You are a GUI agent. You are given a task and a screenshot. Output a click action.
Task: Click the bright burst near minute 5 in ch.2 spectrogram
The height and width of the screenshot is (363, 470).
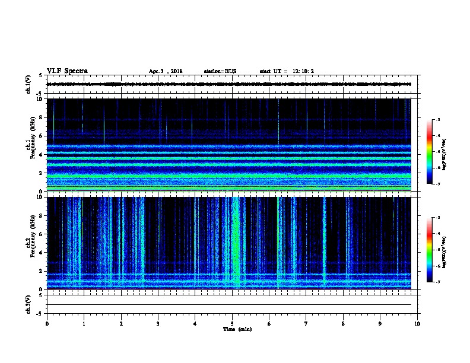[x=236, y=243]
